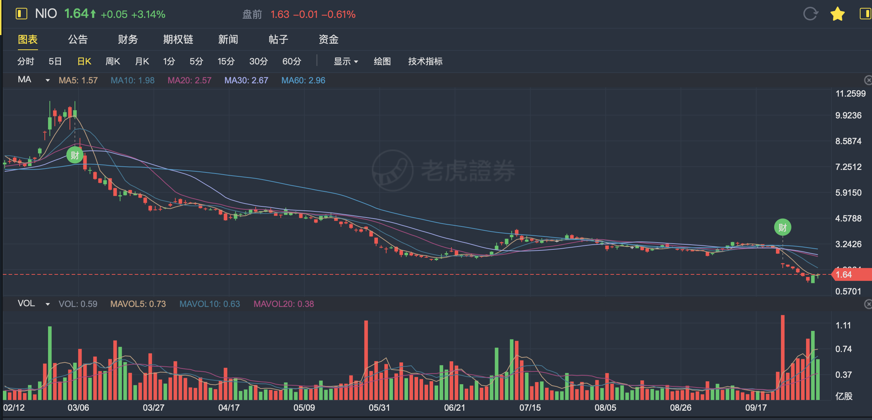Click the 0.5701 price axis label
The image size is (872, 420).
coord(848,292)
